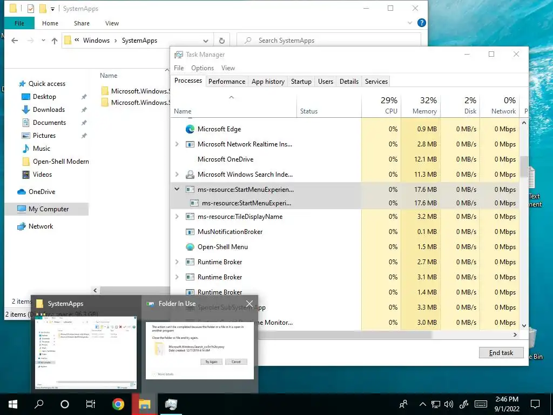Click the Folder In Use dialog thumbnail
Viewport: 553px width, 415px height.
tap(200, 350)
